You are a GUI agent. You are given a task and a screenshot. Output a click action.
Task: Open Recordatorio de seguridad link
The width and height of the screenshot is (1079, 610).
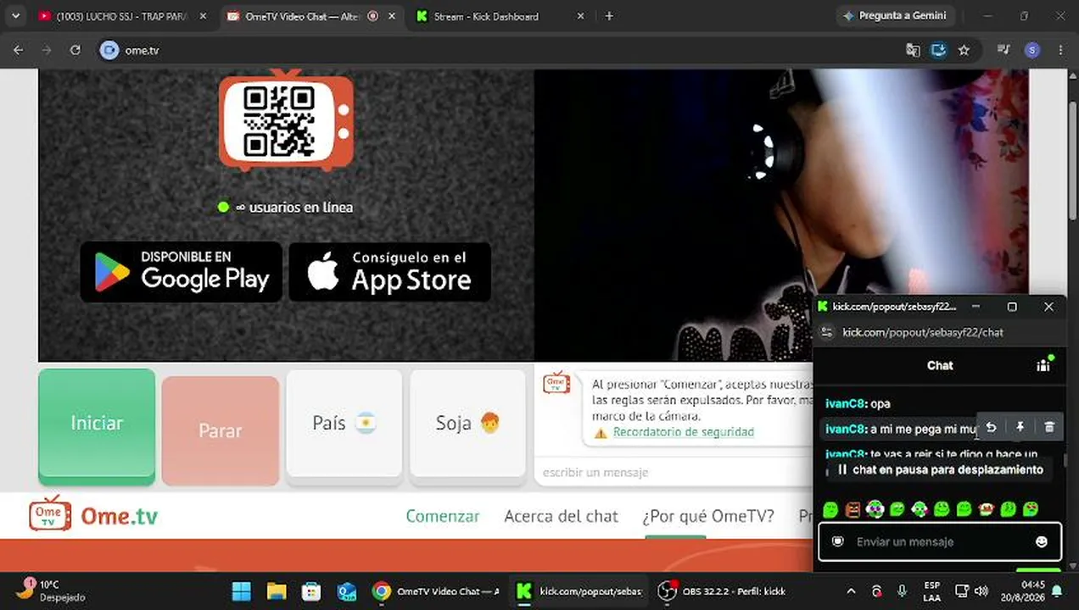click(x=683, y=432)
